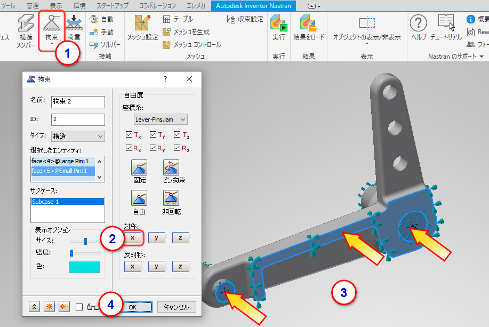Toggle the Rz checkbox
The image size is (489, 327).
pyautogui.click(x=177, y=148)
